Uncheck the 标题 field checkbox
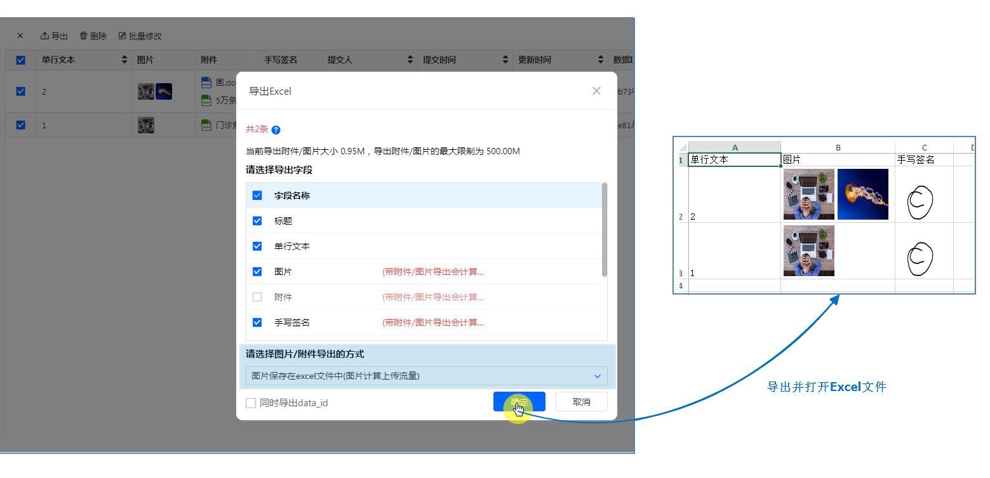The width and height of the screenshot is (990, 478). click(257, 221)
